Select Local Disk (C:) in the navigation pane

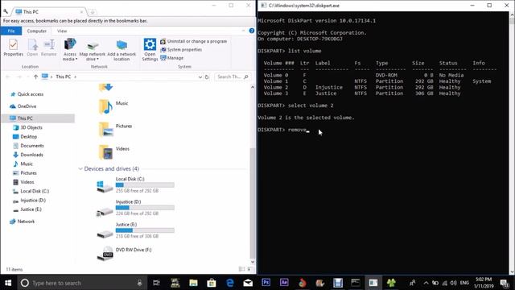pyautogui.click(x=35, y=191)
